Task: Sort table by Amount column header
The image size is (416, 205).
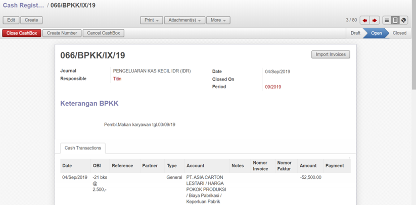Action: pyautogui.click(x=308, y=166)
